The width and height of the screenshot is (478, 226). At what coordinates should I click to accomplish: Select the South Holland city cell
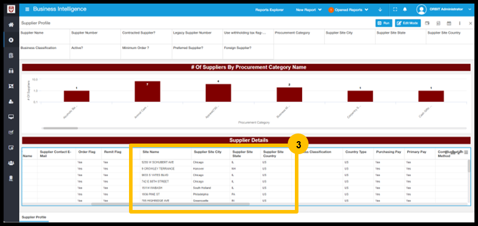coord(210,188)
